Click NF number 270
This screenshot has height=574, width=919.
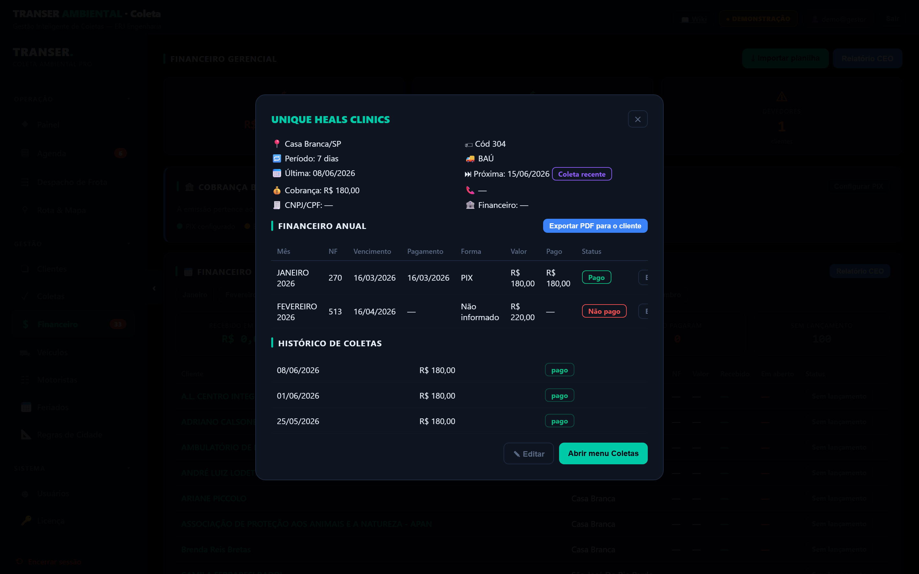click(335, 278)
